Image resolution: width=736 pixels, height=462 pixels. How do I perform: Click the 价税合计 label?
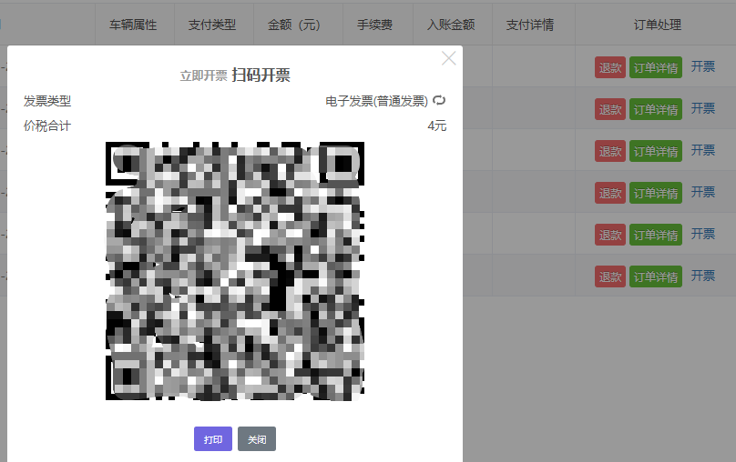tap(47, 126)
